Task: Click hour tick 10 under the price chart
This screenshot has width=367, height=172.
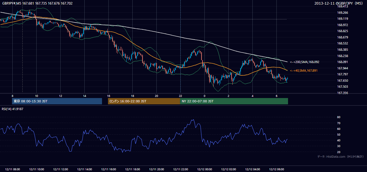Action: coord(36,96)
